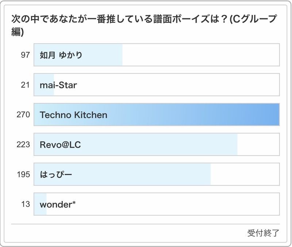The width and height of the screenshot is (292, 247).
Task: Click the vote count 21
Action: pos(25,85)
